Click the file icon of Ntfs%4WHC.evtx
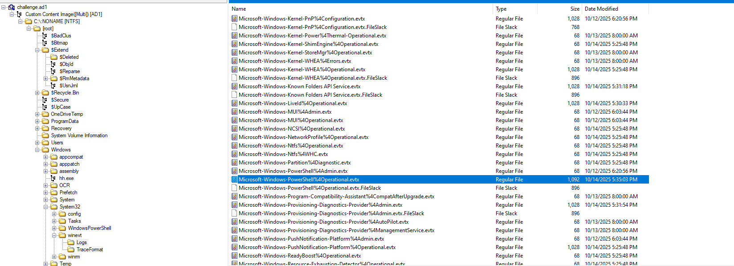 [x=234, y=154]
